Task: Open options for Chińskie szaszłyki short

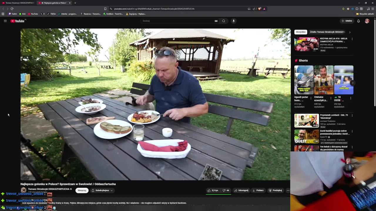Action: coord(331,98)
